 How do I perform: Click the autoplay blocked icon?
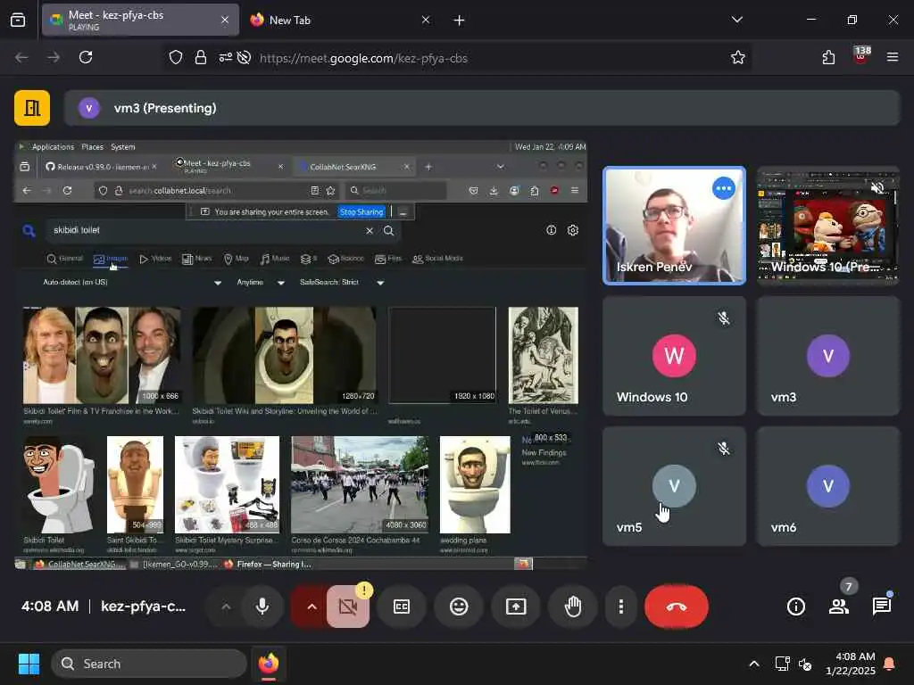click(x=245, y=58)
